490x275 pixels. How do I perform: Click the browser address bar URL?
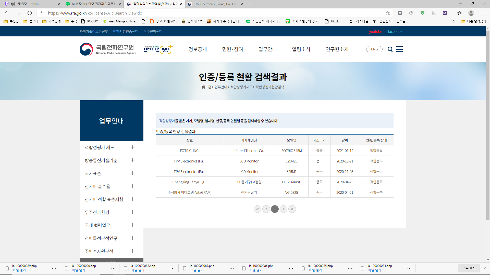tap(95, 13)
